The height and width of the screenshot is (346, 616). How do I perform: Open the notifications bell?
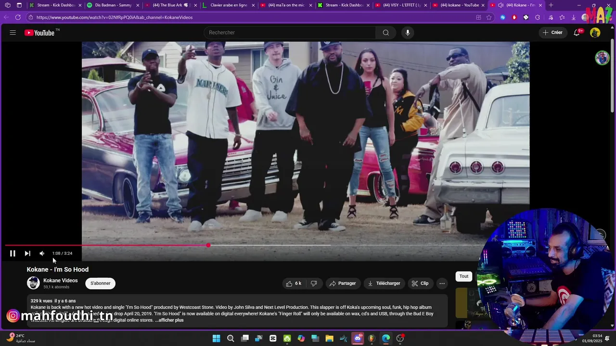[577, 33]
